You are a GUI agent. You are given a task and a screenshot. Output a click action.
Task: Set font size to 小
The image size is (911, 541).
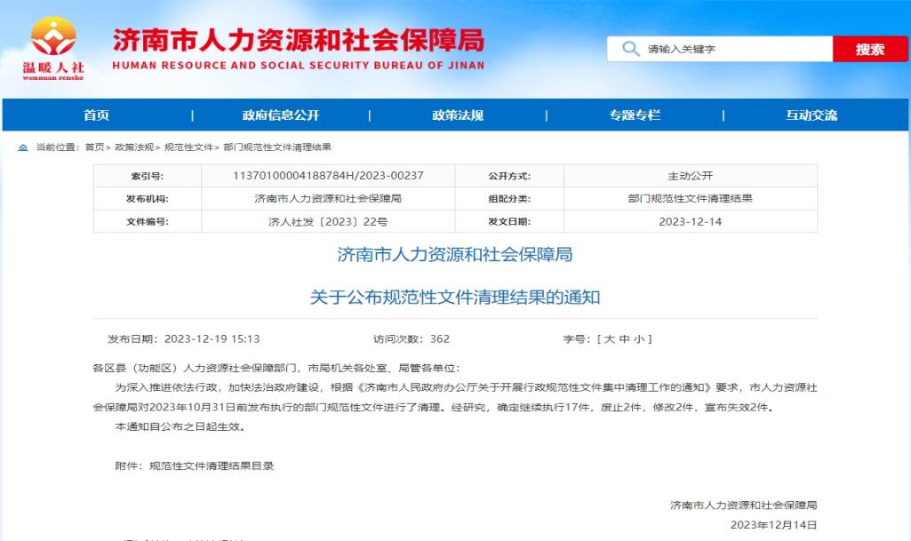point(641,339)
